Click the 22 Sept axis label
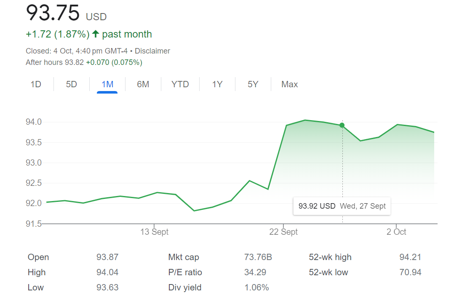 283,232
